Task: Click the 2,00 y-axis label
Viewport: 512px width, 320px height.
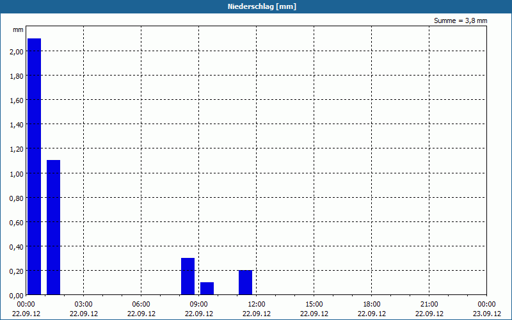Action: [x=17, y=52]
